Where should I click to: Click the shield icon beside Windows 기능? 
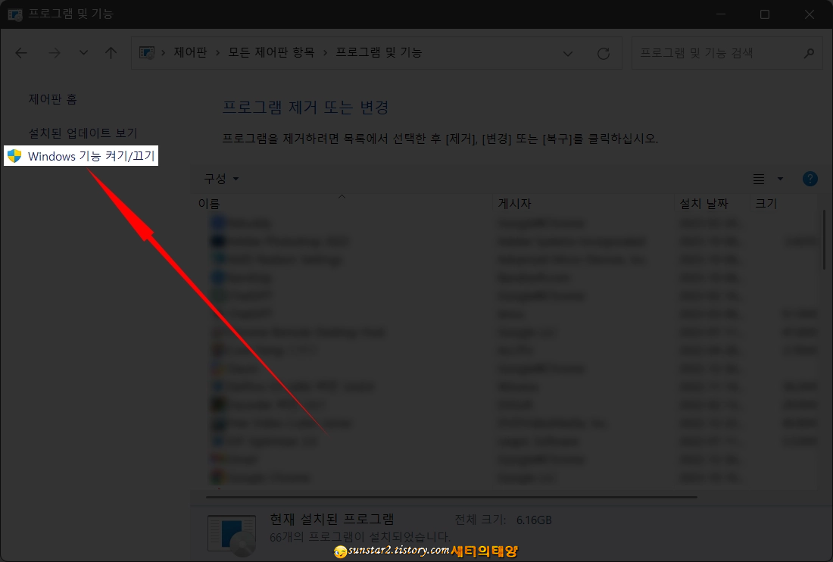[14, 155]
